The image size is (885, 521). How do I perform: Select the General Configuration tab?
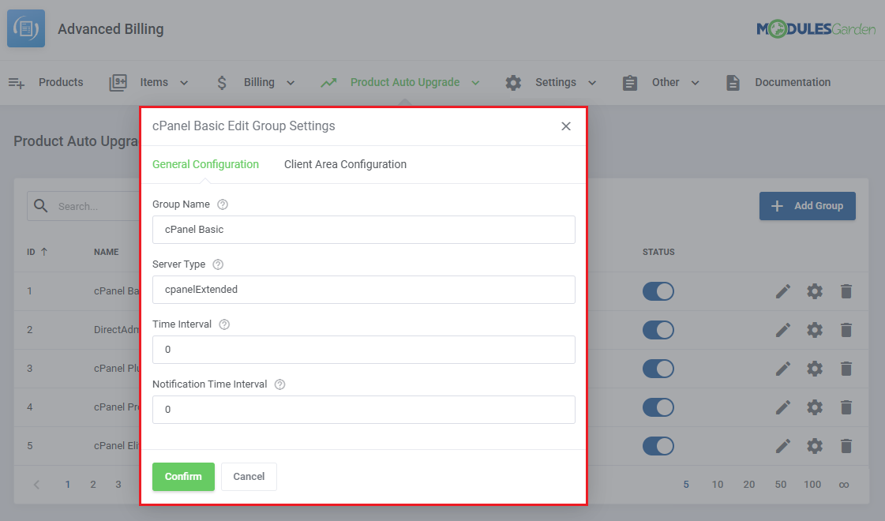(x=205, y=164)
